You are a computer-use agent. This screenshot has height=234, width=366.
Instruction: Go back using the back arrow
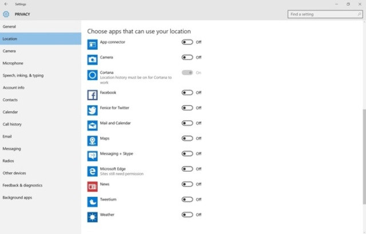(x=6, y=4)
